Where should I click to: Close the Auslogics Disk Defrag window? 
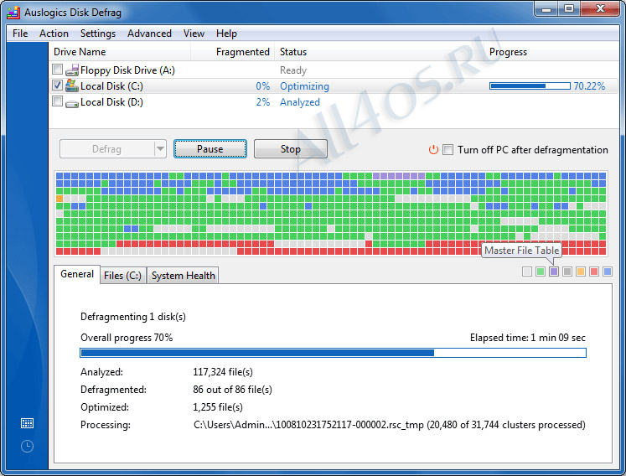point(600,8)
